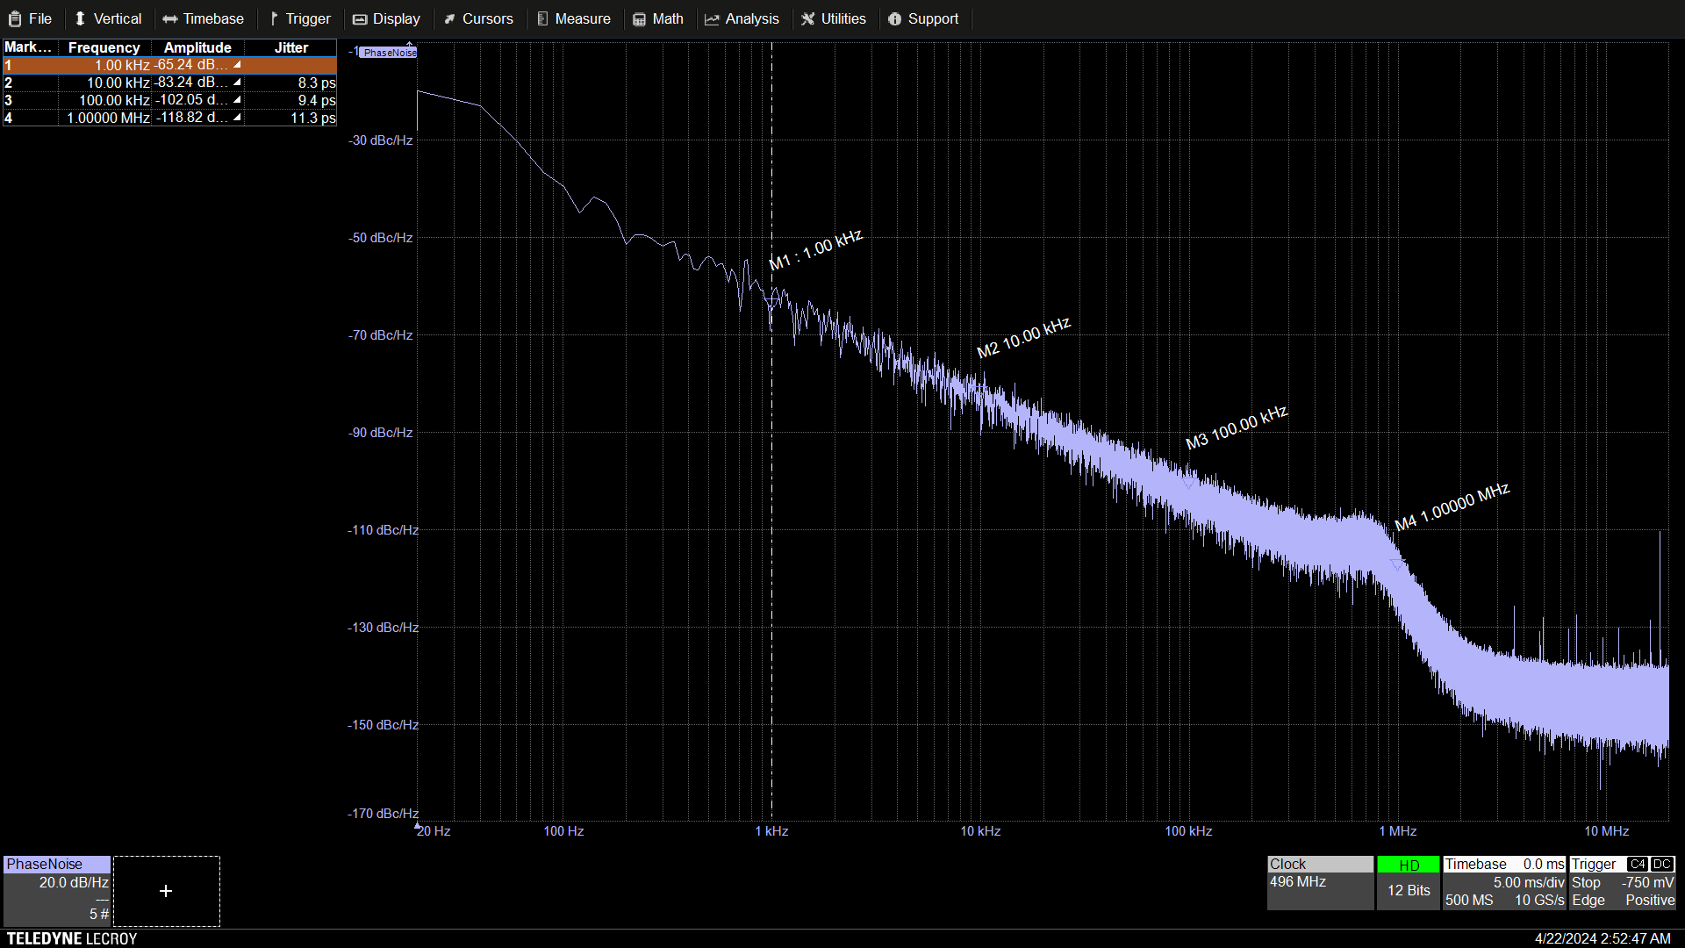Click the Math menu calculator icon

click(639, 19)
